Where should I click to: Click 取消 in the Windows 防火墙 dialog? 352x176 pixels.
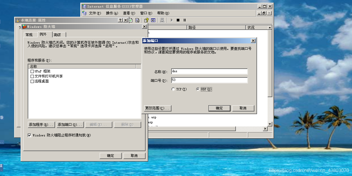(134, 156)
